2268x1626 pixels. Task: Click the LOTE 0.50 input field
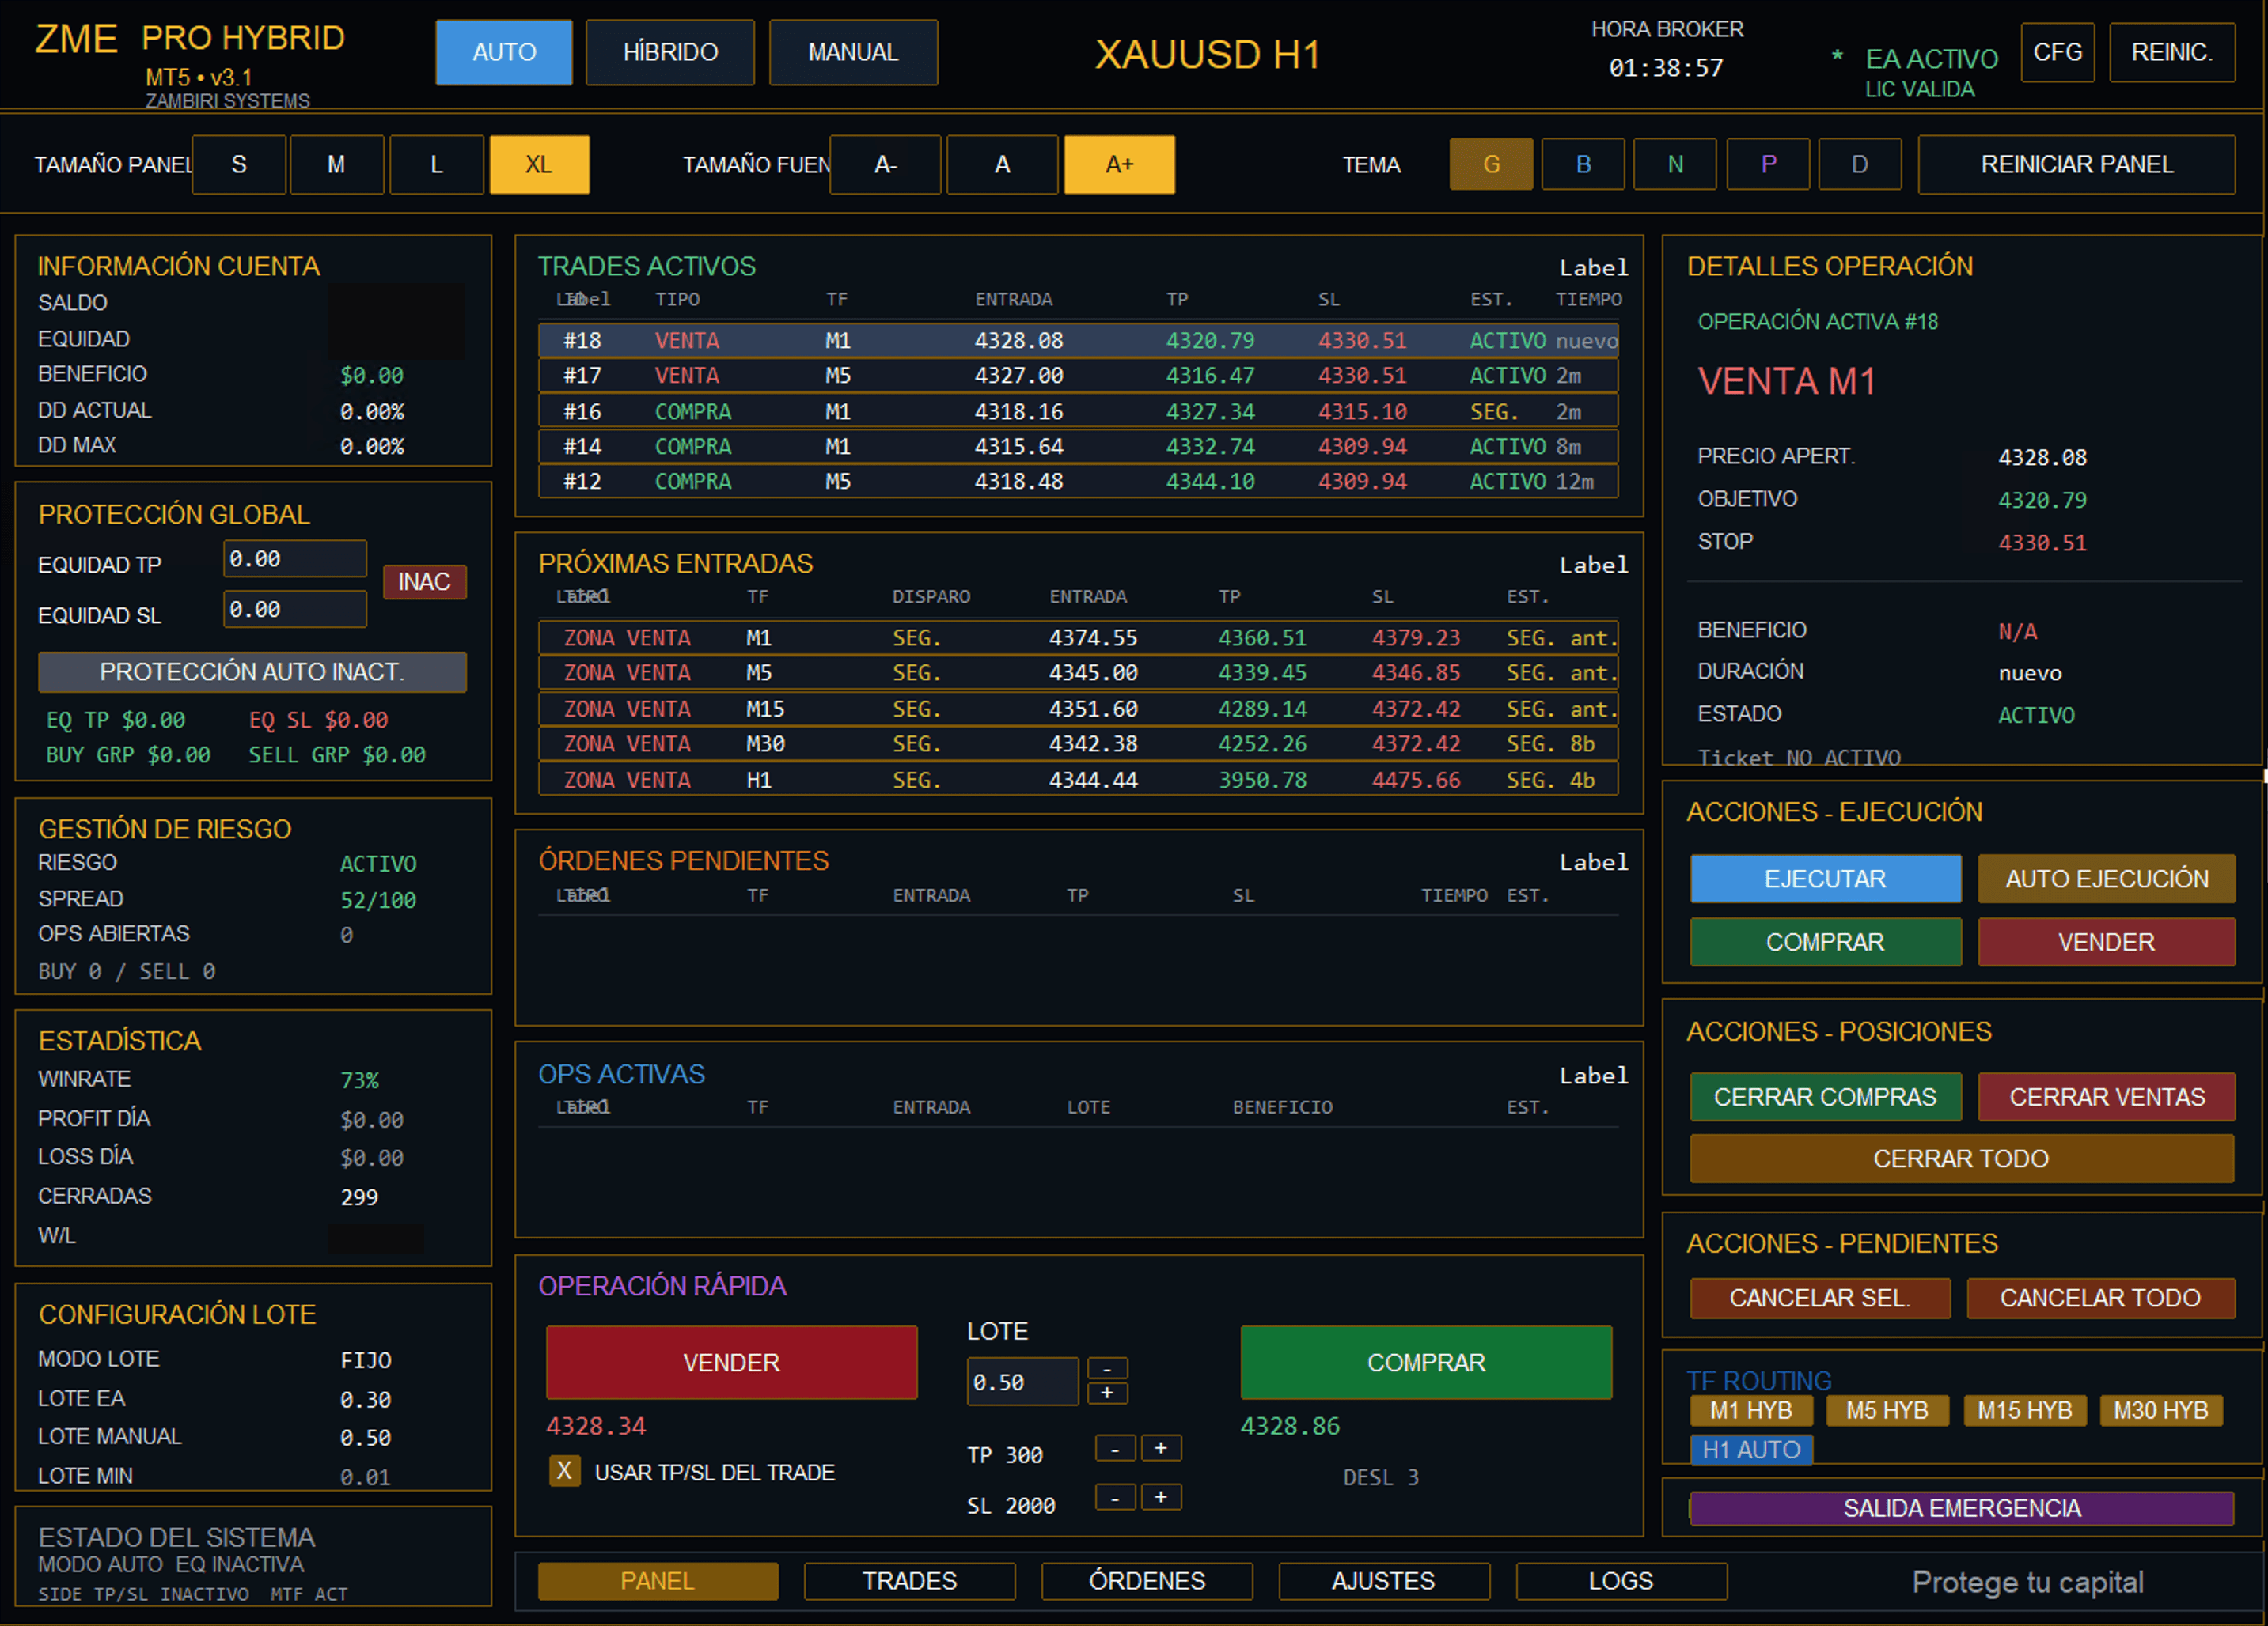click(1022, 1381)
